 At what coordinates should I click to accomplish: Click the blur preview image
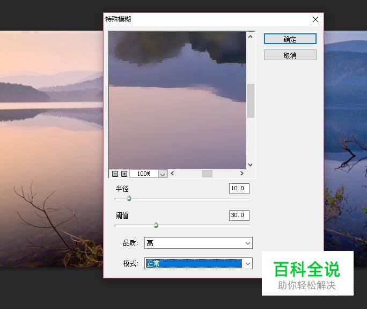click(178, 100)
